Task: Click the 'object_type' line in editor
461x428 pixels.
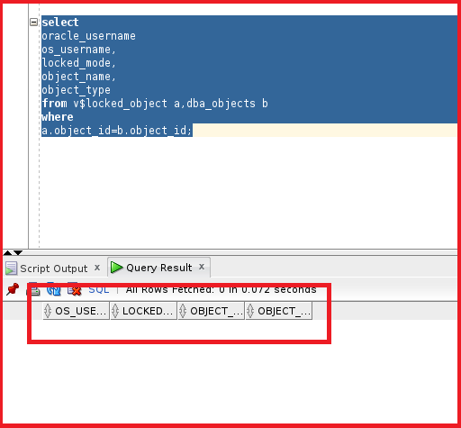Action: [76, 90]
